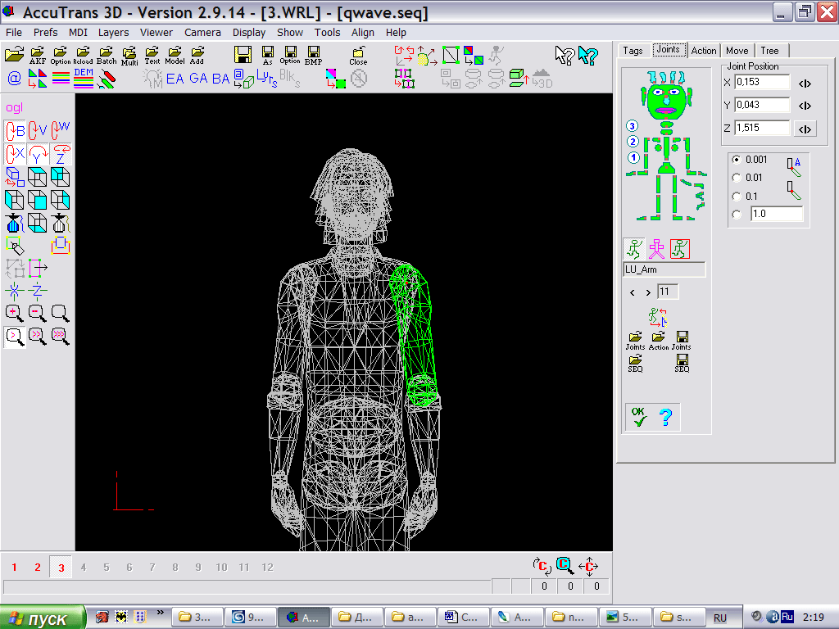Click the blue question mark help button
839x629 pixels.
pyautogui.click(x=665, y=416)
